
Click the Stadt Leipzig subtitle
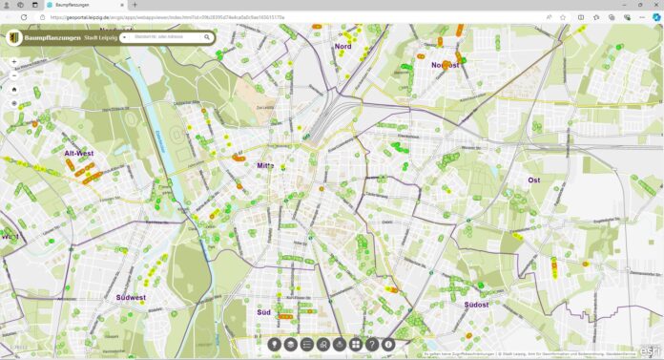[x=100, y=38]
